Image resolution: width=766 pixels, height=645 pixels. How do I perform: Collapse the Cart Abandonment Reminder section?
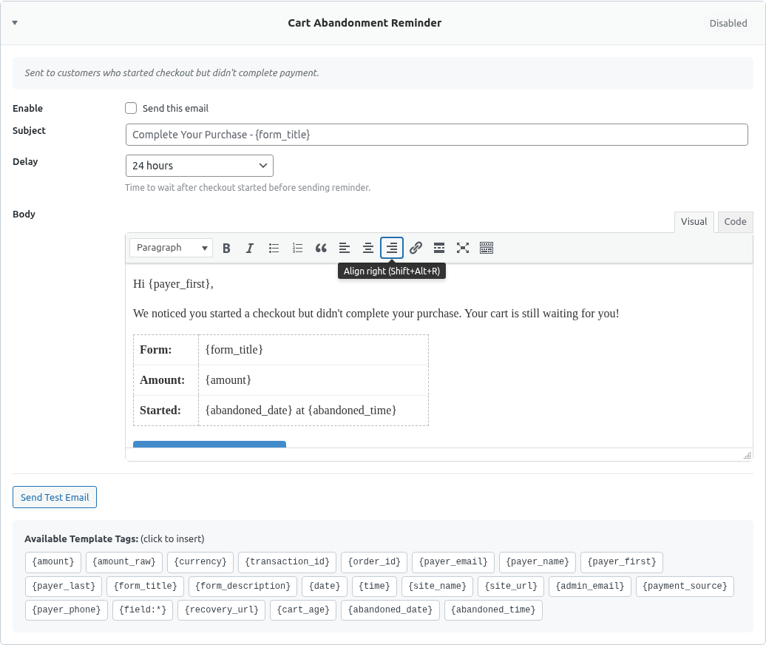pyautogui.click(x=14, y=23)
